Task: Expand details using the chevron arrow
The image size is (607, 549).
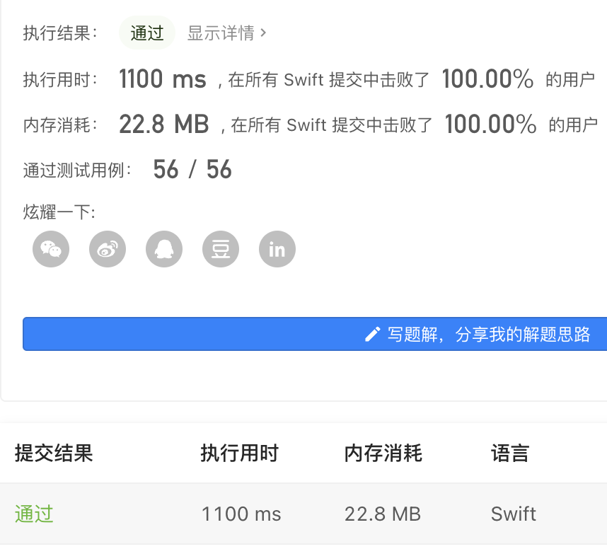Action: pos(263,33)
